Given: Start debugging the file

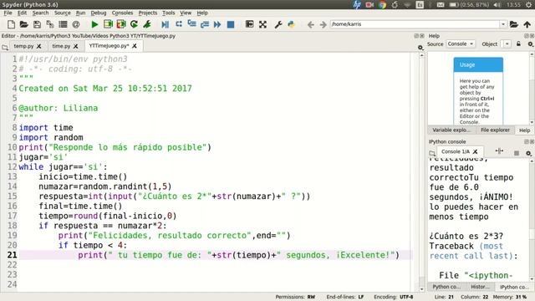Looking at the screenshot, I should (x=166, y=24).
